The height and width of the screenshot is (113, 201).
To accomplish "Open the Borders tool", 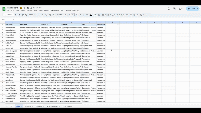I will pyautogui.click(x=99, y=15).
